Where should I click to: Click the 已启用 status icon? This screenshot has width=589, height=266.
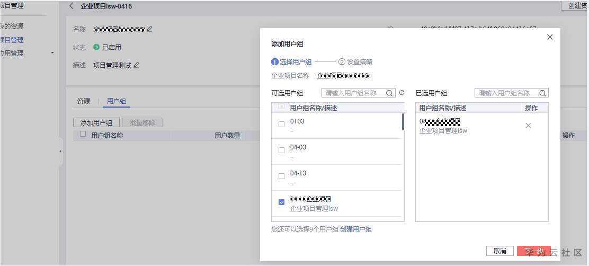(96, 47)
